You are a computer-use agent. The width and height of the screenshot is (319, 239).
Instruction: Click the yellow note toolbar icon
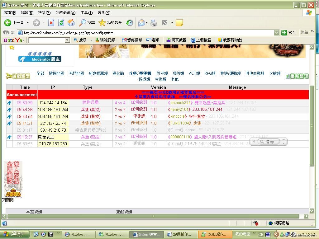click(x=179, y=23)
